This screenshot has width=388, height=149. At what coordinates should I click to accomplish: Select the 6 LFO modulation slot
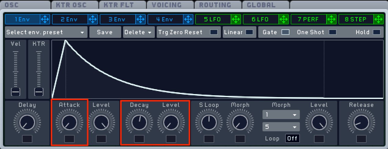[x=261, y=20]
